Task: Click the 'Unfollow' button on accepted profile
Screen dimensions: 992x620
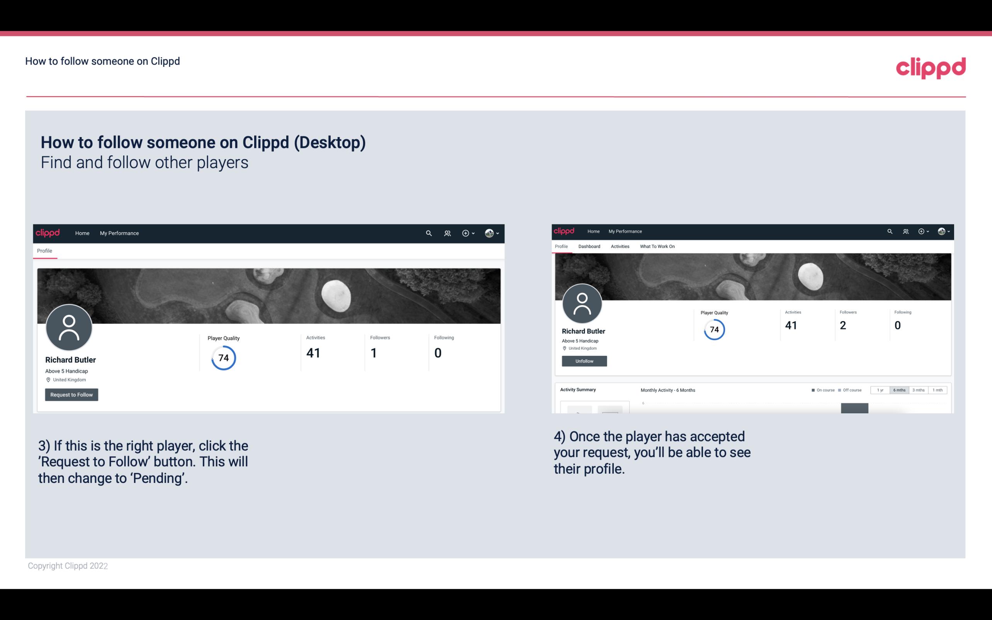Action: 584,361
